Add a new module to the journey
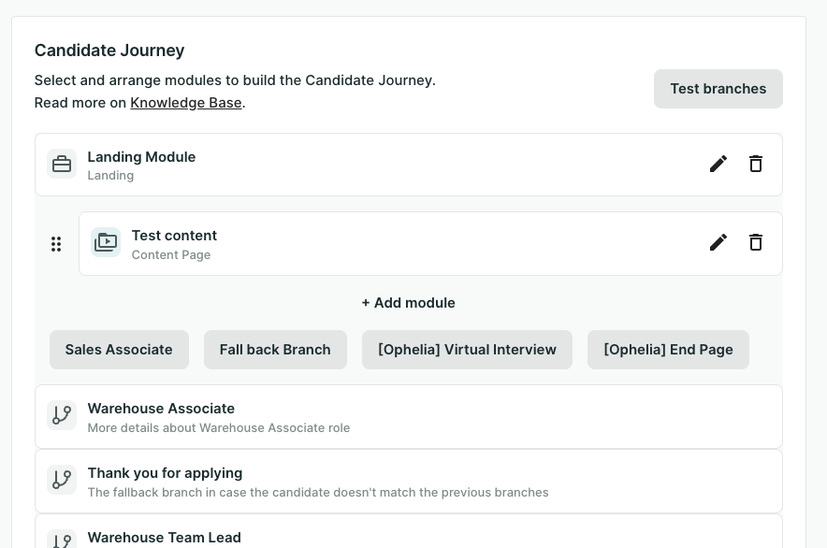827x548 pixels. coord(408,303)
